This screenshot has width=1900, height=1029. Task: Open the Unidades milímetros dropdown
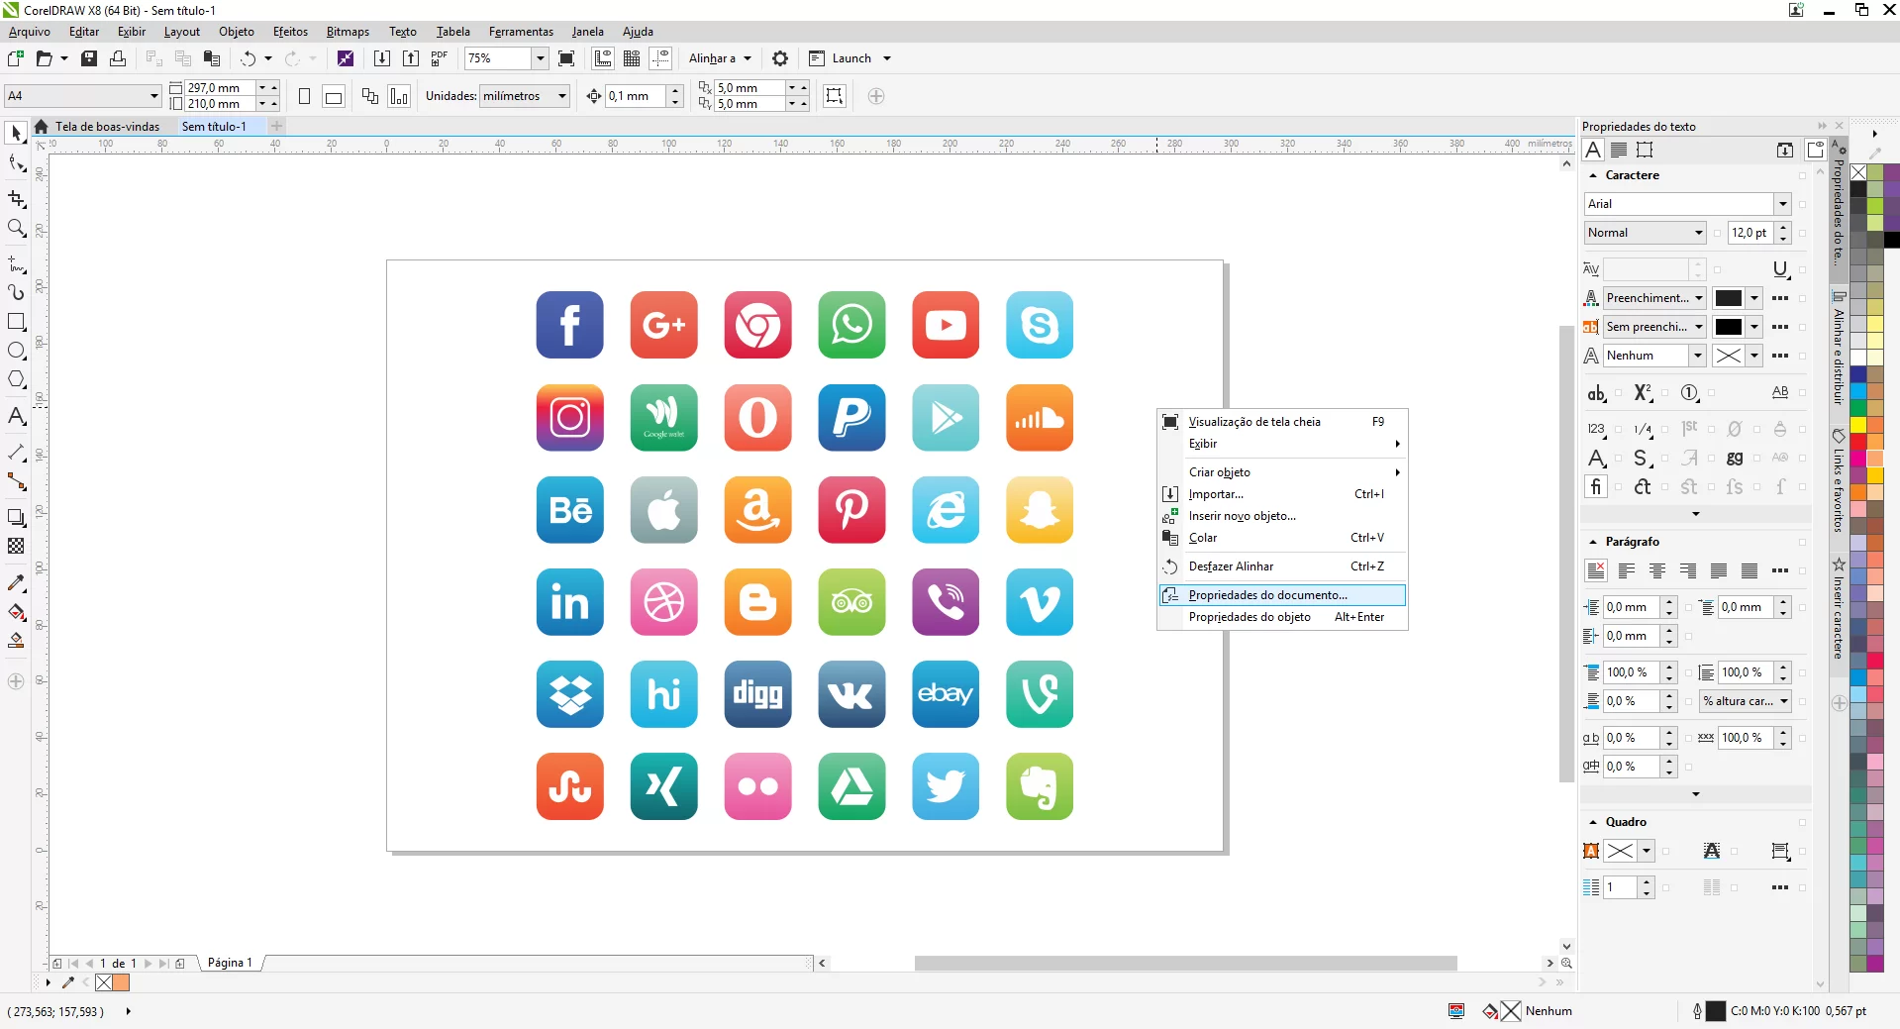click(x=562, y=96)
